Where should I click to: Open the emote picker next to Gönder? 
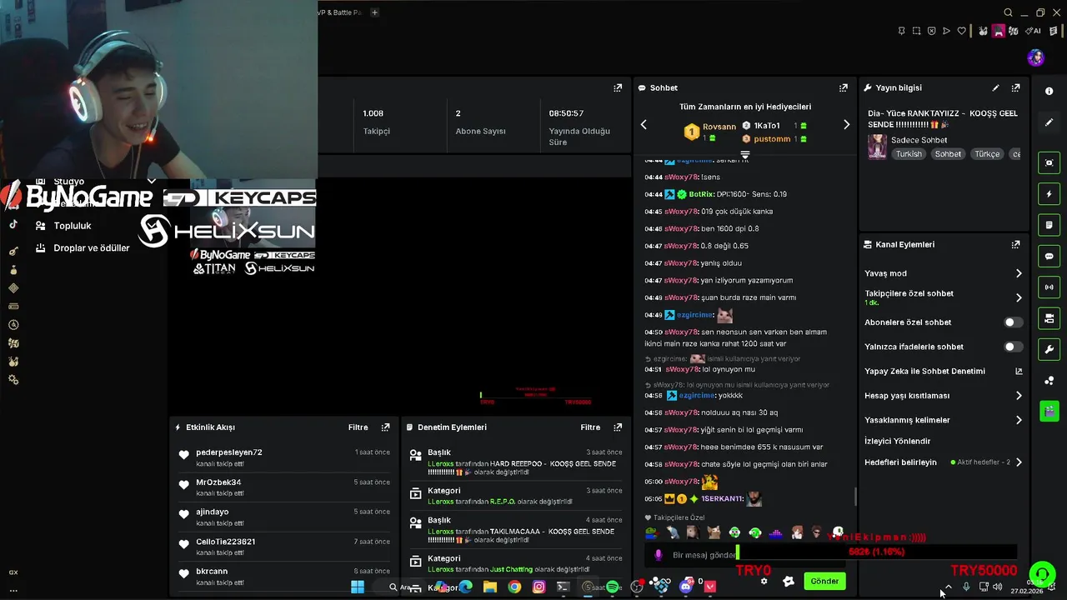pos(789,582)
